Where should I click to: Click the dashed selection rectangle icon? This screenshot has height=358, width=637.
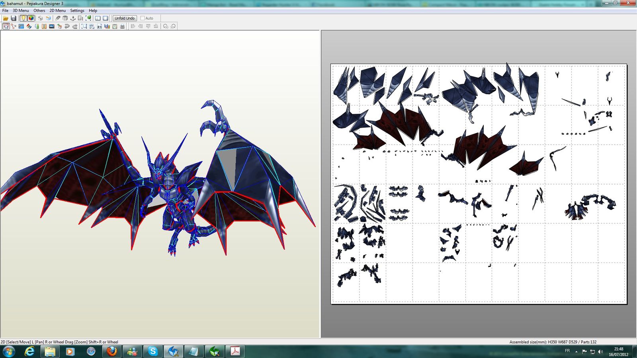click(x=84, y=26)
